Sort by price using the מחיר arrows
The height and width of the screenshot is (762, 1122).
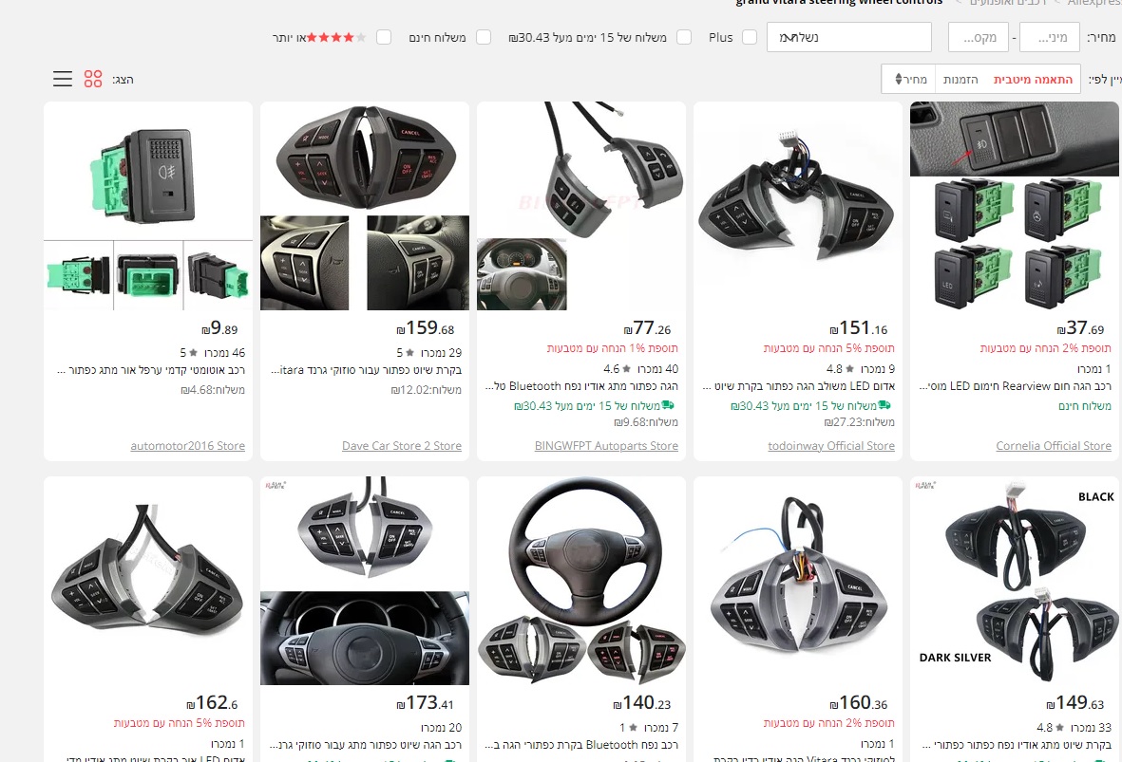[909, 79]
